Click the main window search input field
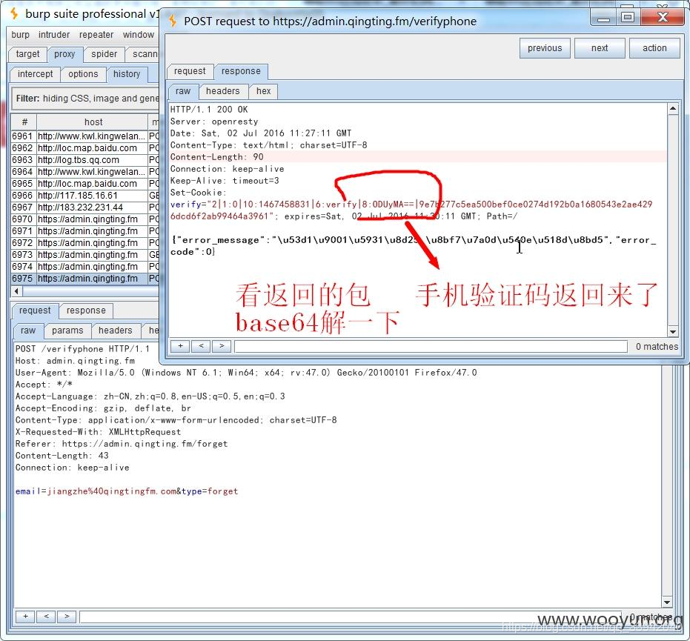Viewport: 690px width, 641px height. point(351,617)
